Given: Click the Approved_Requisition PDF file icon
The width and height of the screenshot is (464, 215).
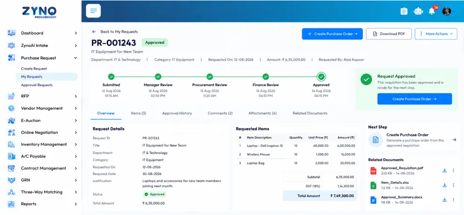Looking at the screenshot, I should [x=374, y=171].
